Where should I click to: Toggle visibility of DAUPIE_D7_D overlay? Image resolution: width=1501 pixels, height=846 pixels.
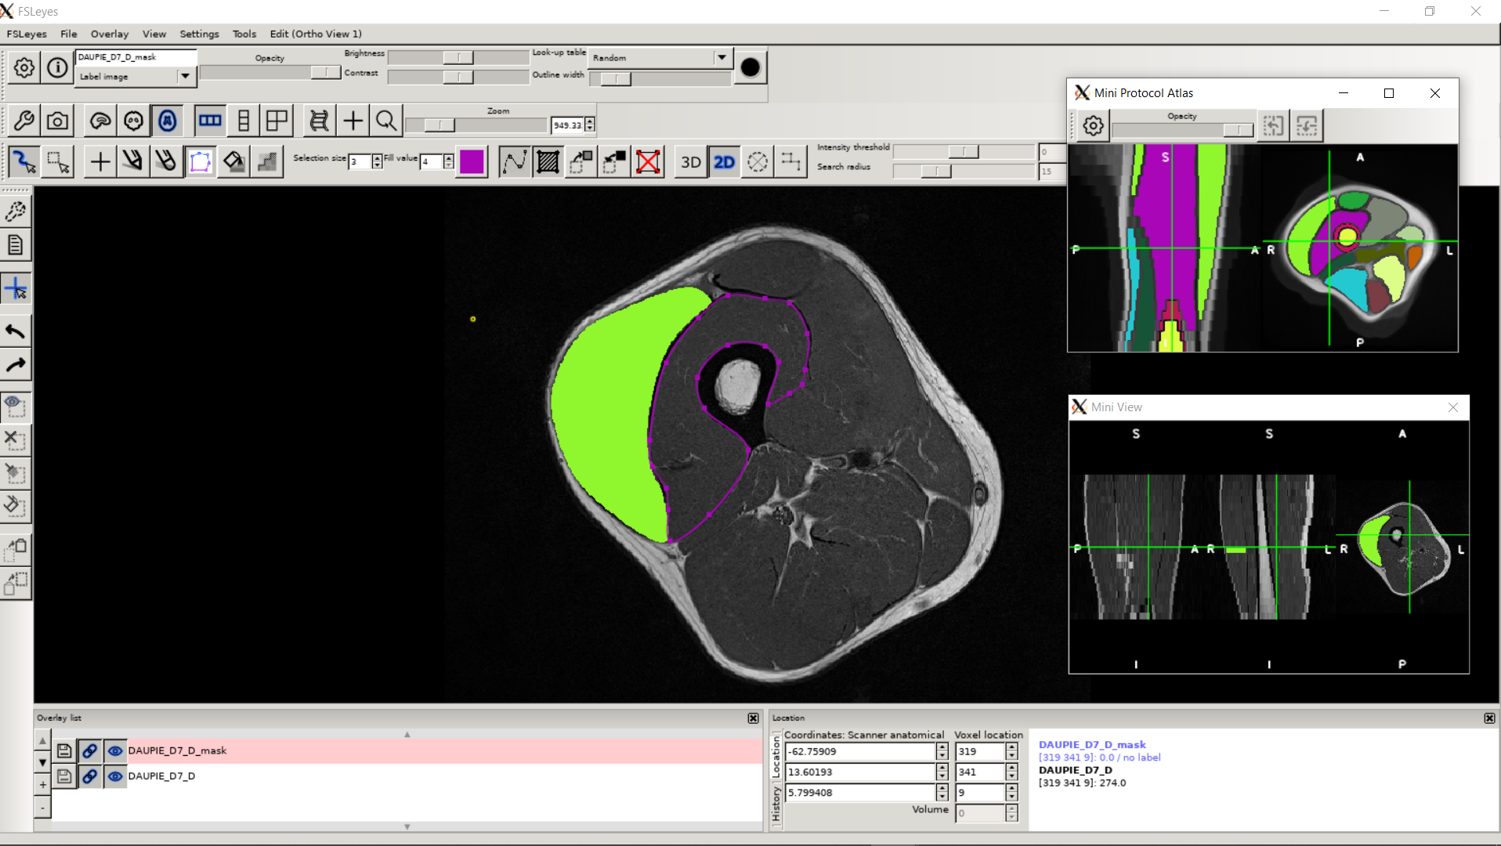pyautogui.click(x=115, y=776)
